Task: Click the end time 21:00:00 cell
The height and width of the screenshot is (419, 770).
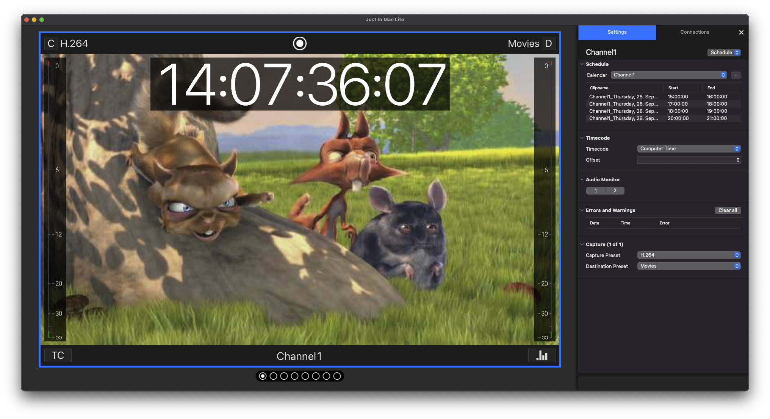Action: point(717,118)
